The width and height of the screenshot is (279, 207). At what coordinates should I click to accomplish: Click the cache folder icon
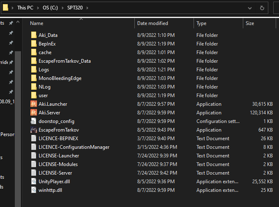point(34,52)
